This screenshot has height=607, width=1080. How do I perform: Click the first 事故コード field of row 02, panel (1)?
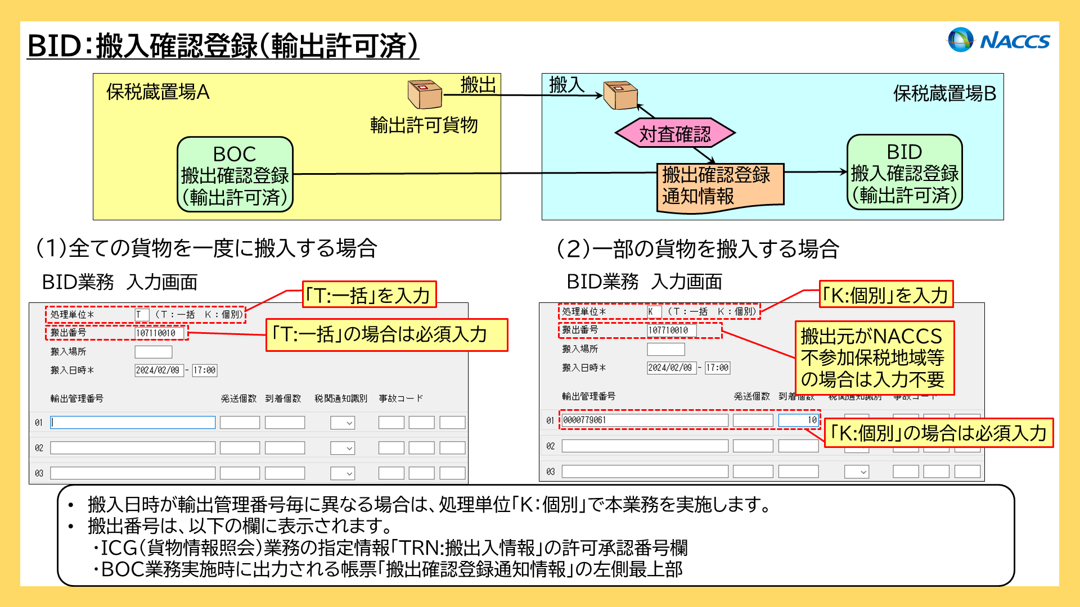[391, 448]
